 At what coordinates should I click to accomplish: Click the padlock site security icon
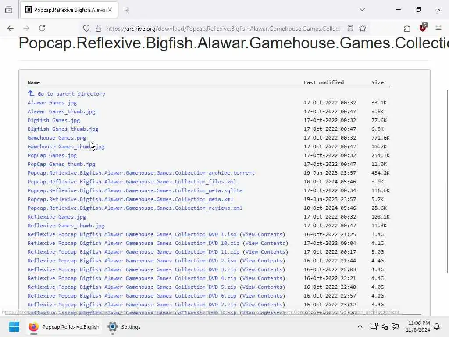(x=99, y=28)
